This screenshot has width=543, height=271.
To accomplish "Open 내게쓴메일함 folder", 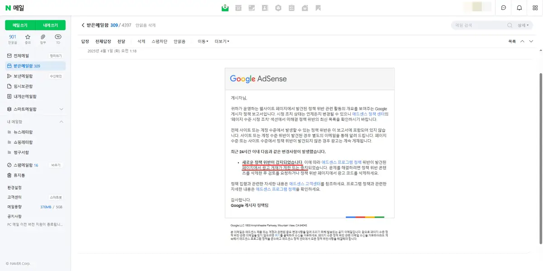I will [x=24, y=96].
